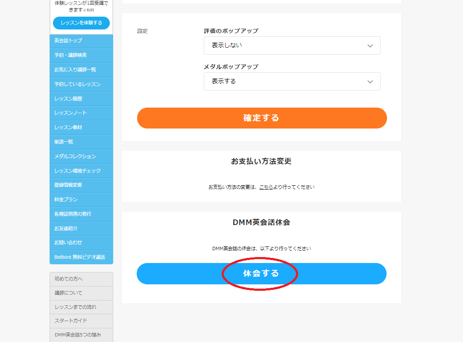Open the メダルポップアップ dropdown
The width and height of the screenshot is (463, 342).
tap(292, 81)
